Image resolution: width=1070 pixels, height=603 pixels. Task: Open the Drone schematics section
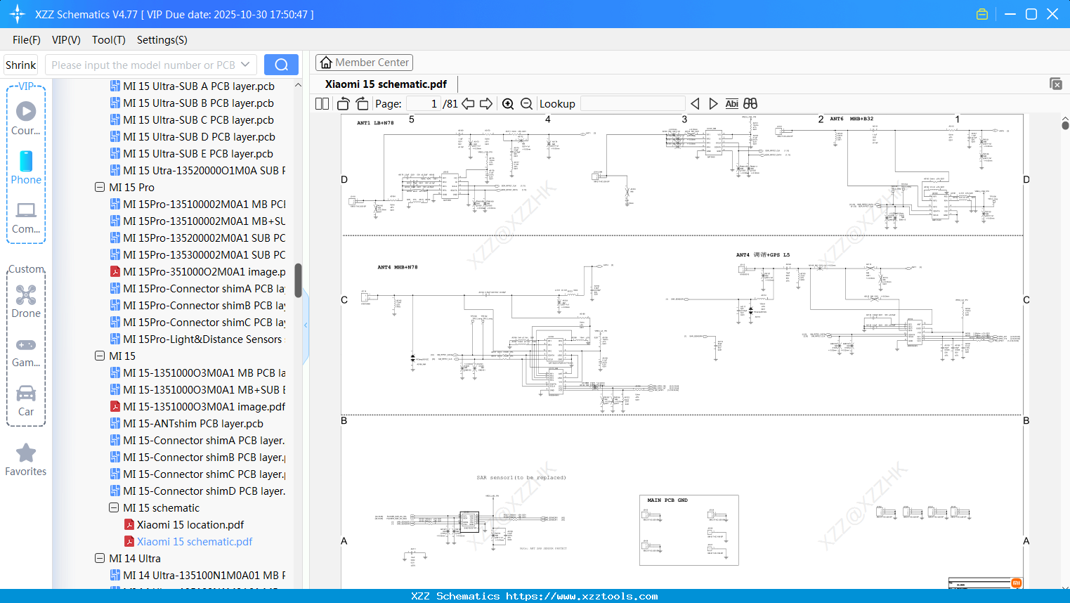(26, 302)
